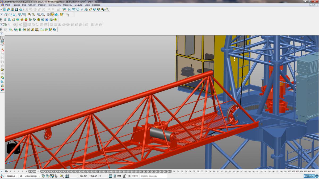Screen dimensions: 319x179
Task: Click the Print icon in the main toolbar
Action: click(21, 9)
